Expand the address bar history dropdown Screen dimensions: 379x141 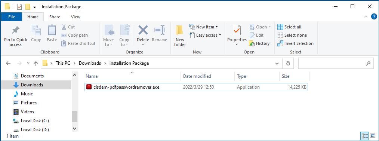pos(277,63)
